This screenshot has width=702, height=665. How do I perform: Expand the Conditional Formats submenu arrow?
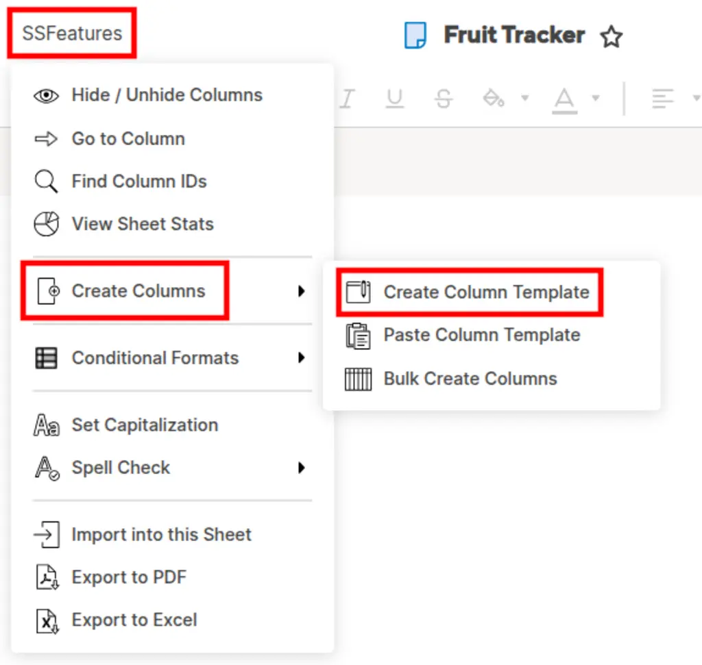pyautogui.click(x=301, y=357)
